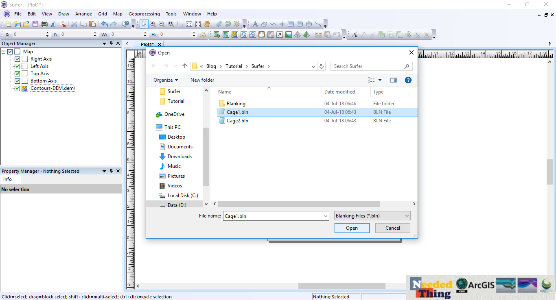Click the Open file folder toolbar icon
Image resolution: width=556 pixels, height=300 pixels.
pos(26,24)
